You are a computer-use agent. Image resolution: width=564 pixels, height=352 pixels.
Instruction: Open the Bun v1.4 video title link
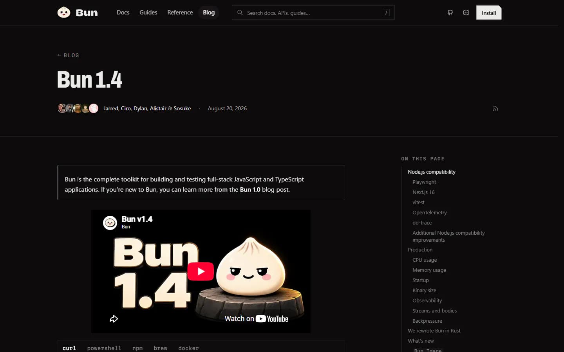137,219
